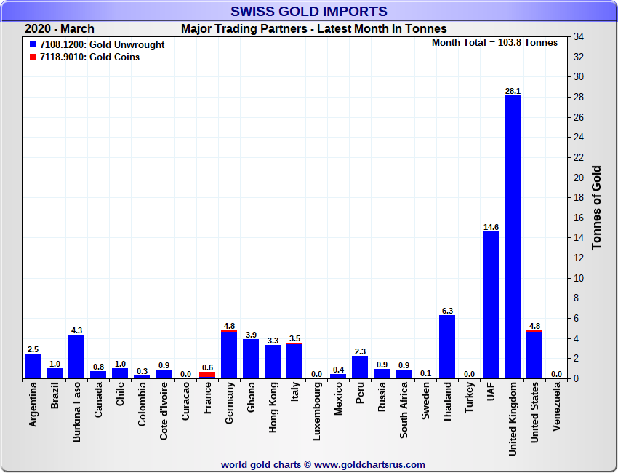Select the Argentina bar showing 2.5

(x=33, y=365)
